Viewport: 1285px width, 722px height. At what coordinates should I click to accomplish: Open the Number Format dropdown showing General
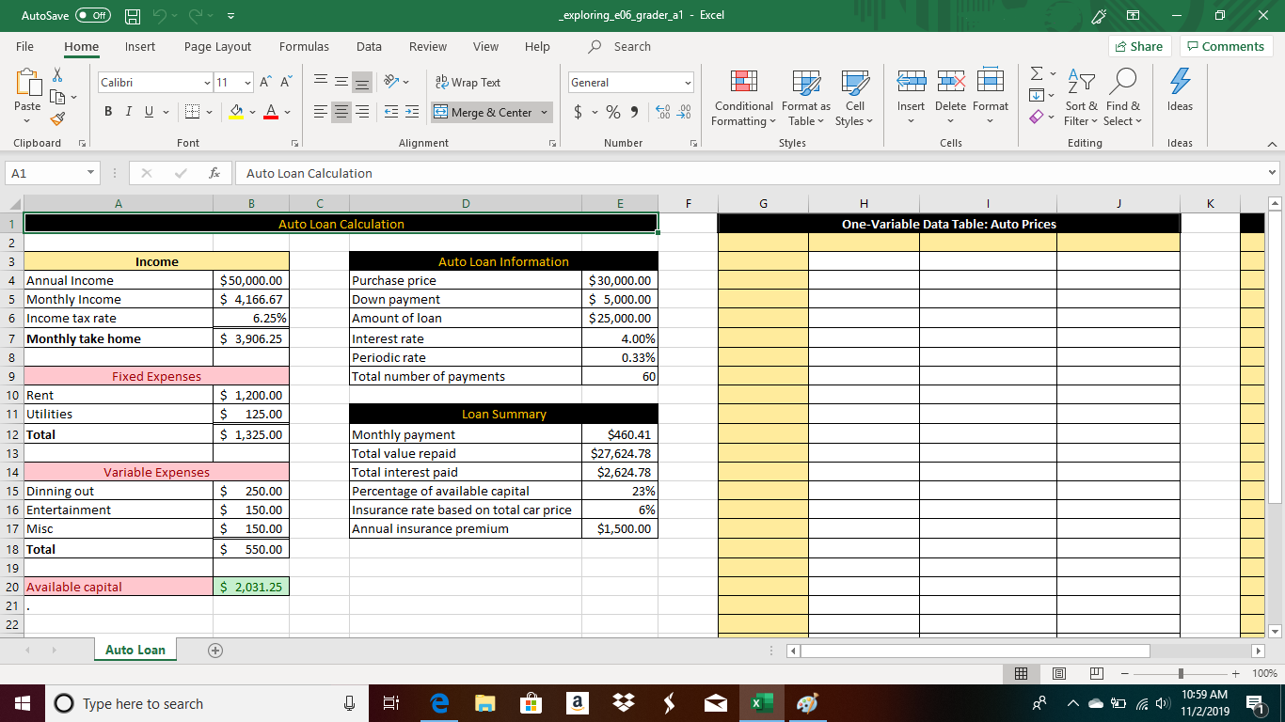point(628,82)
